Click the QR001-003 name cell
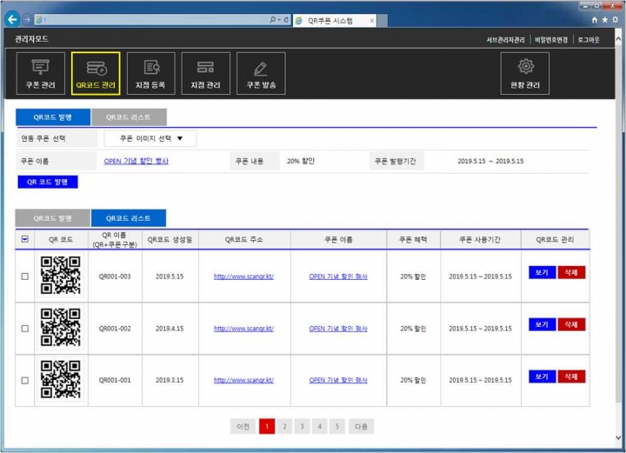 point(115,276)
